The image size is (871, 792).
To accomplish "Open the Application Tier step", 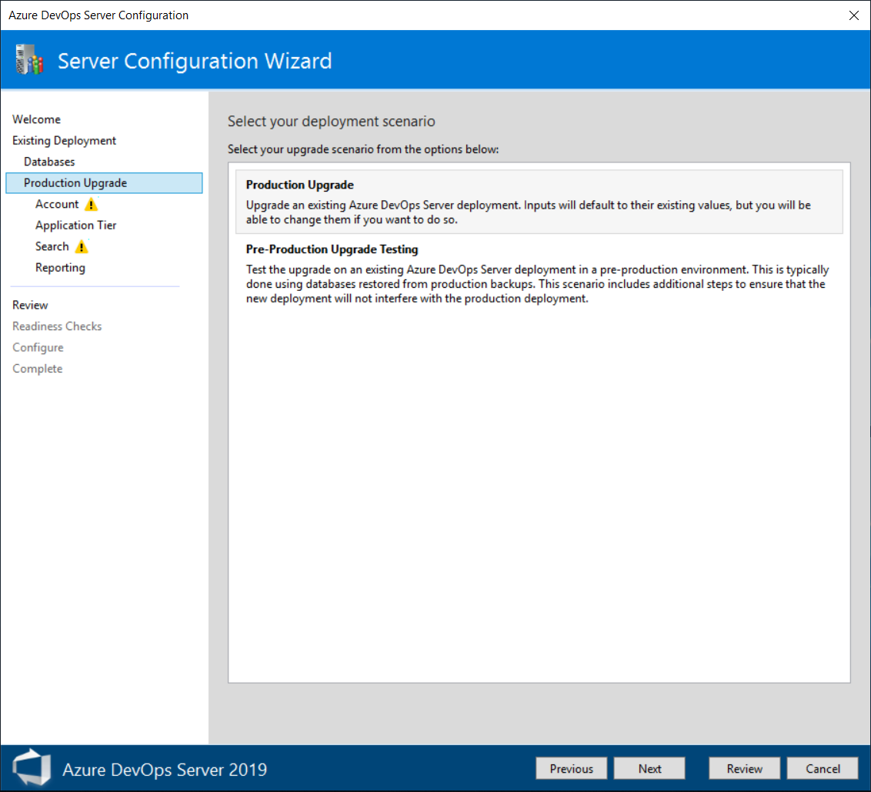I will (x=76, y=225).
